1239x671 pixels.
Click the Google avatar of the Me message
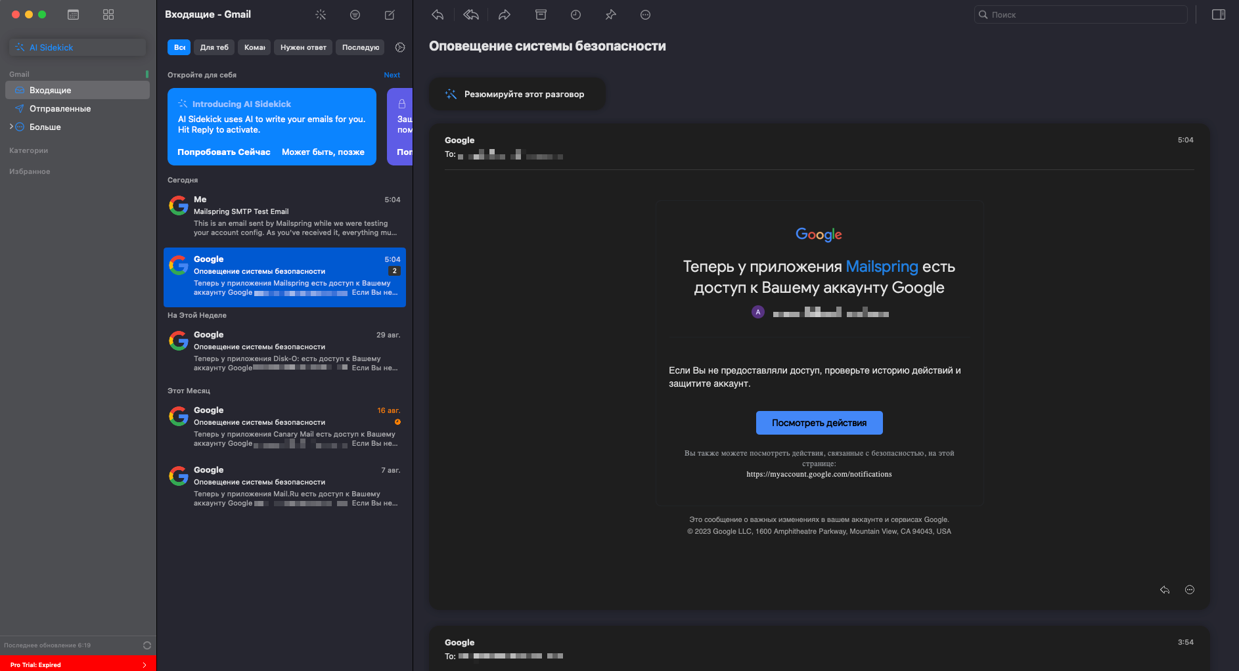click(179, 206)
